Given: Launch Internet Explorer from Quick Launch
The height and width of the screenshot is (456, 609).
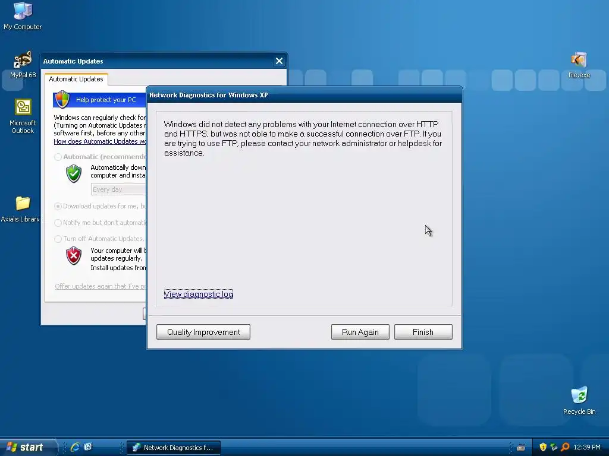Looking at the screenshot, I should click(x=74, y=447).
